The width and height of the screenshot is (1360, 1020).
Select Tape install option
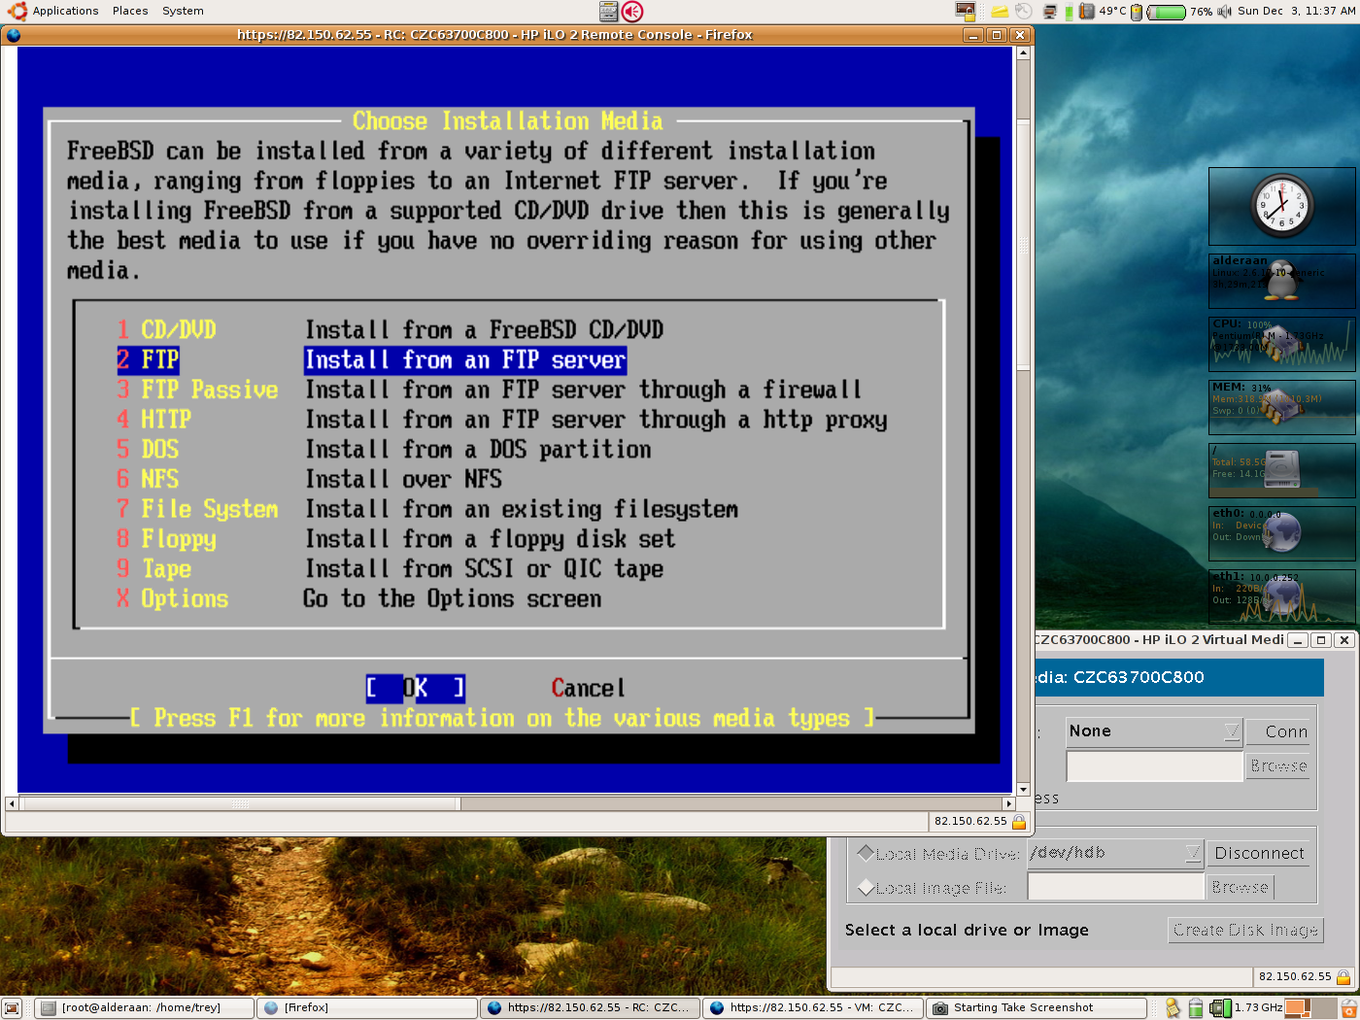click(390, 569)
